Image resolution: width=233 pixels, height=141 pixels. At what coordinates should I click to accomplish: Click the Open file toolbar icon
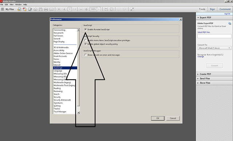tap(19, 9)
